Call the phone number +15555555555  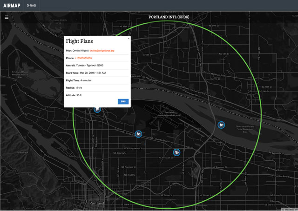click(83, 58)
